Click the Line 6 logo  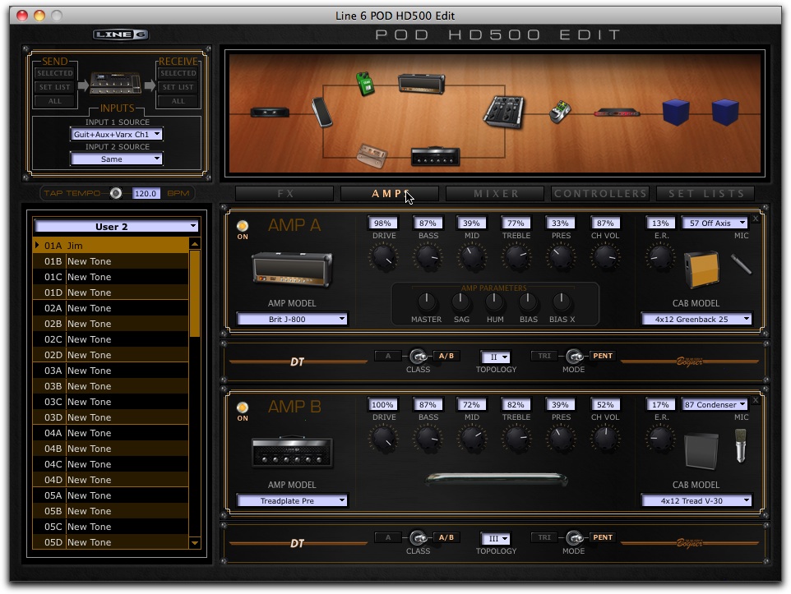coord(121,35)
